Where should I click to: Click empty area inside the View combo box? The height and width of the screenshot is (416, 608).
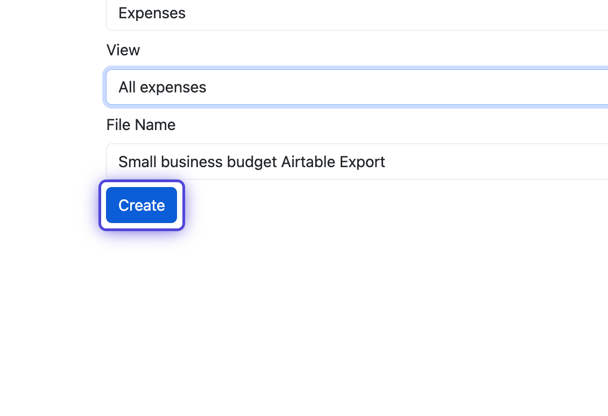click(407, 87)
